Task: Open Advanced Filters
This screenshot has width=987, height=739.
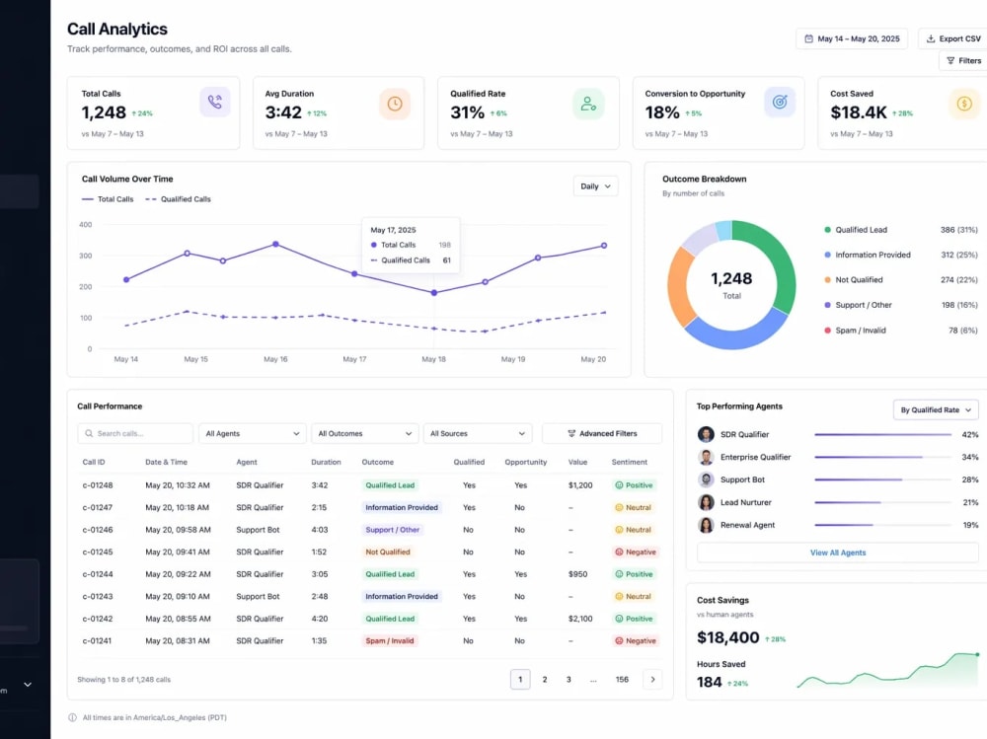Action: tap(602, 434)
